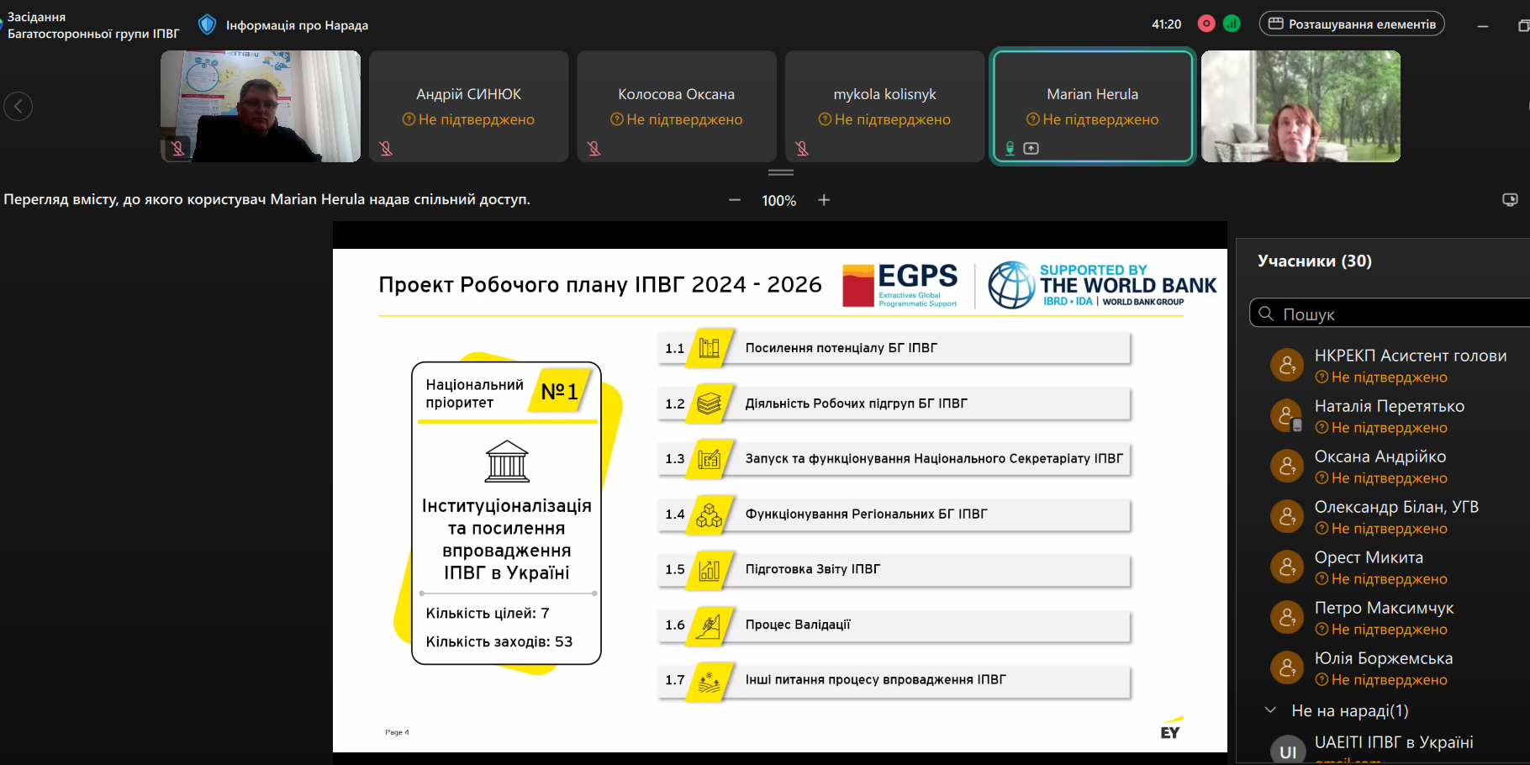Screen dimensions: 1530x765
Task: Click the screen-share icon on Marian Herula's tile
Action: [x=1031, y=149]
